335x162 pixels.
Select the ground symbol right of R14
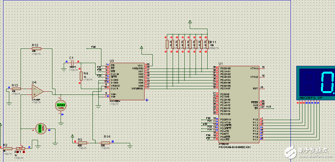[x=130, y=146]
